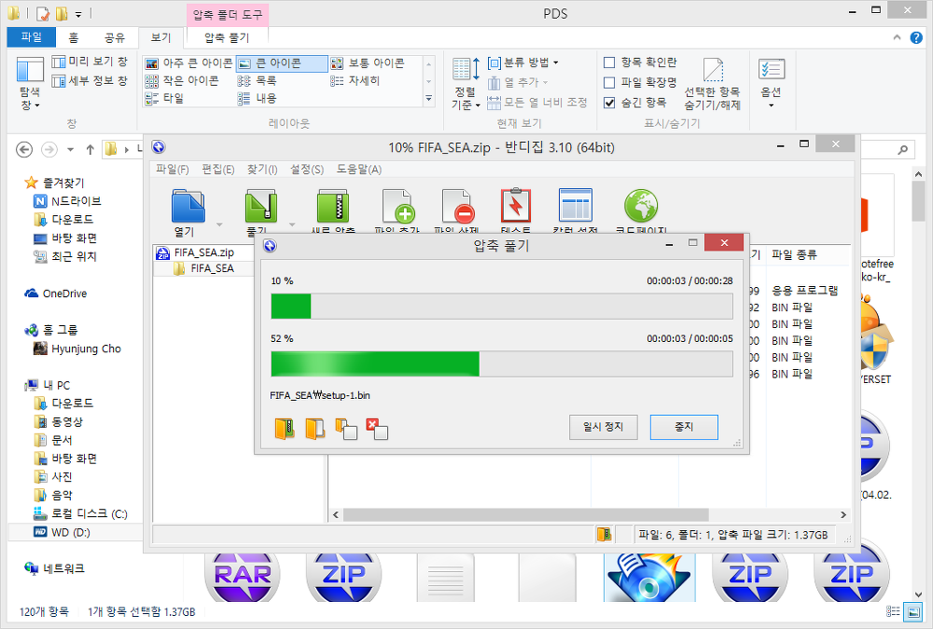This screenshot has width=933, height=629.
Task: Switch to Explorer 홈 tab
Action: tap(73, 37)
